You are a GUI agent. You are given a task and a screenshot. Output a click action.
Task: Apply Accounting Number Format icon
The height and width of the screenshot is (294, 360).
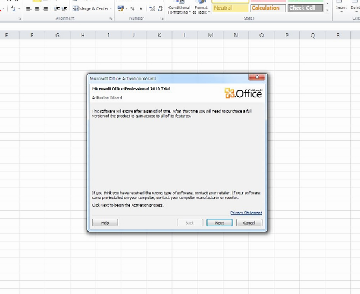click(120, 8)
